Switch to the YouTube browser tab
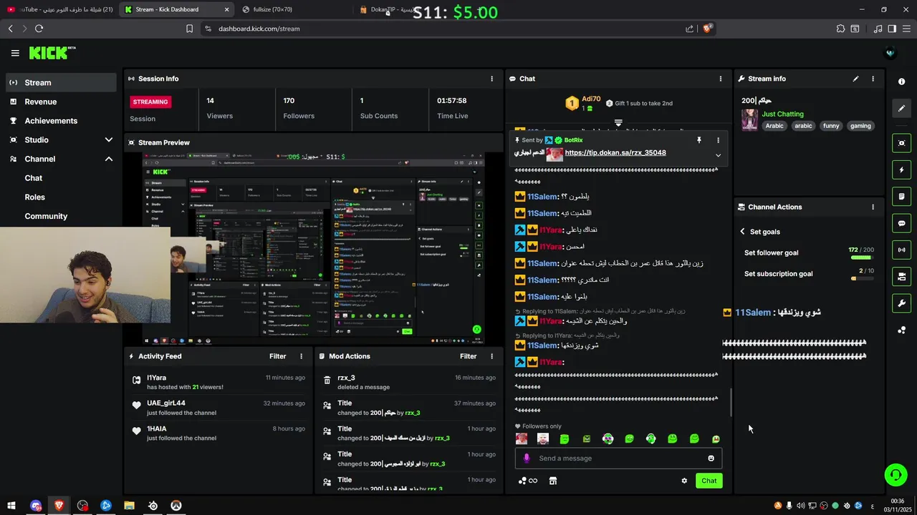917x515 pixels. (59, 9)
